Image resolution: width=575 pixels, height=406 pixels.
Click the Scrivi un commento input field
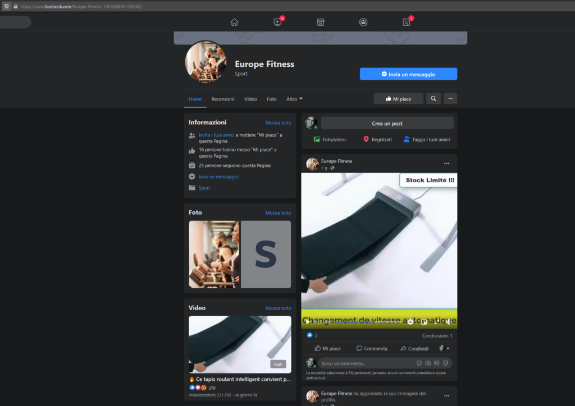367,363
